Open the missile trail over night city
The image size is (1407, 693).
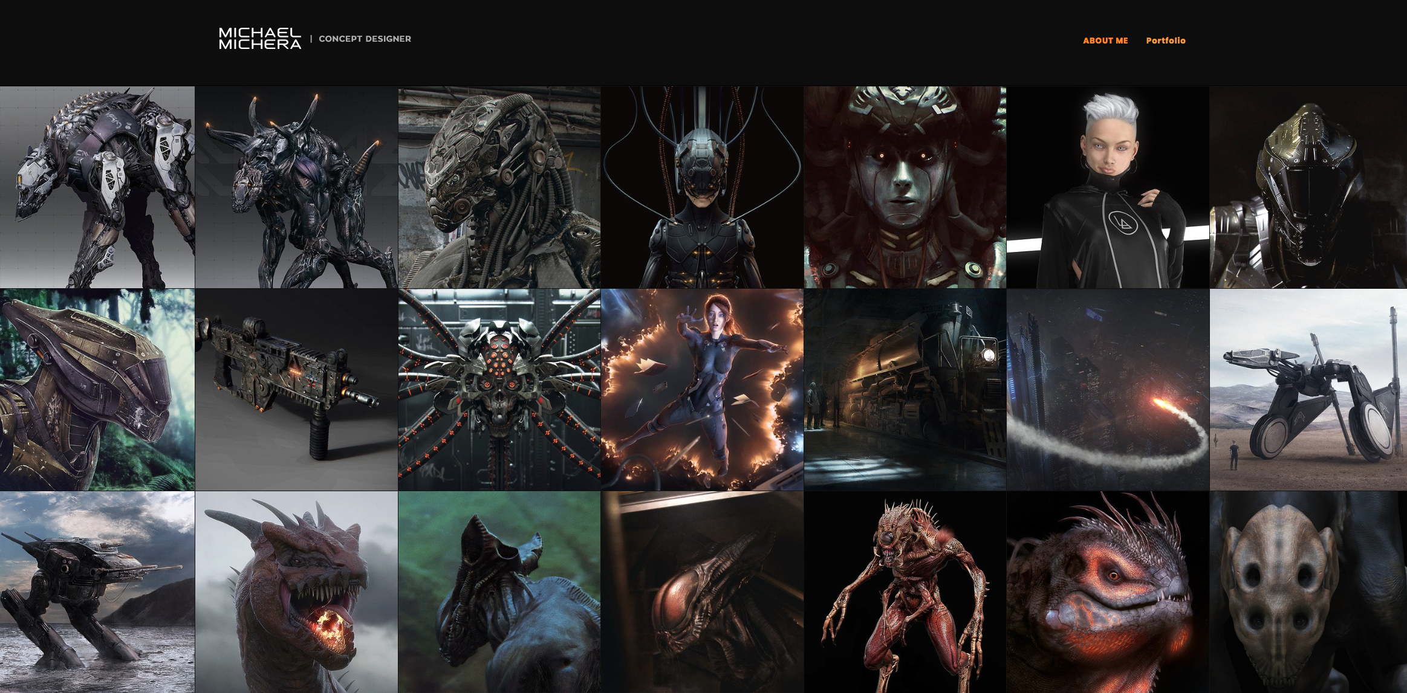click(1108, 390)
